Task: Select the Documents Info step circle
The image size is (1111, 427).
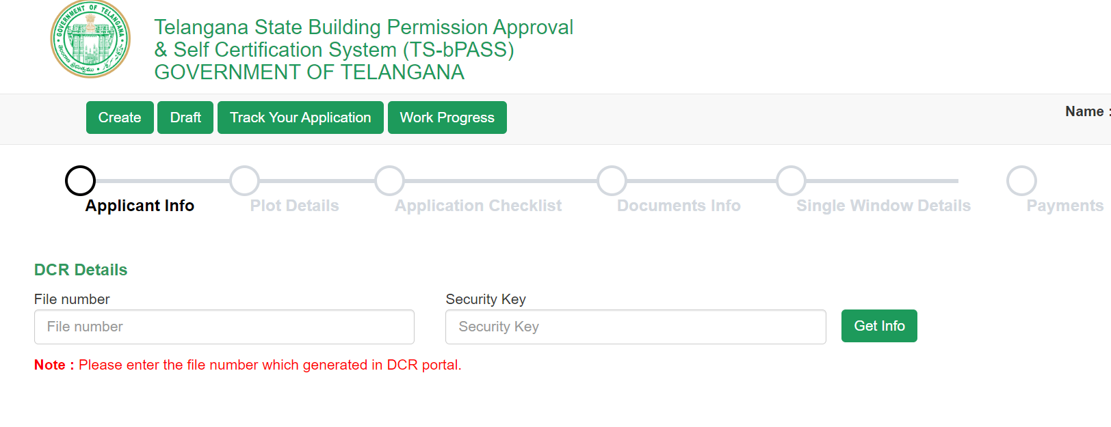Action: [x=612, y=181]
